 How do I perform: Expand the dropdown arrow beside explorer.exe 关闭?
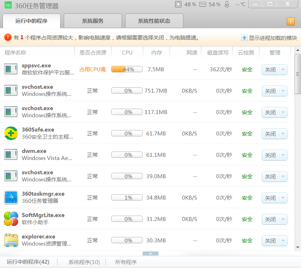283,241
